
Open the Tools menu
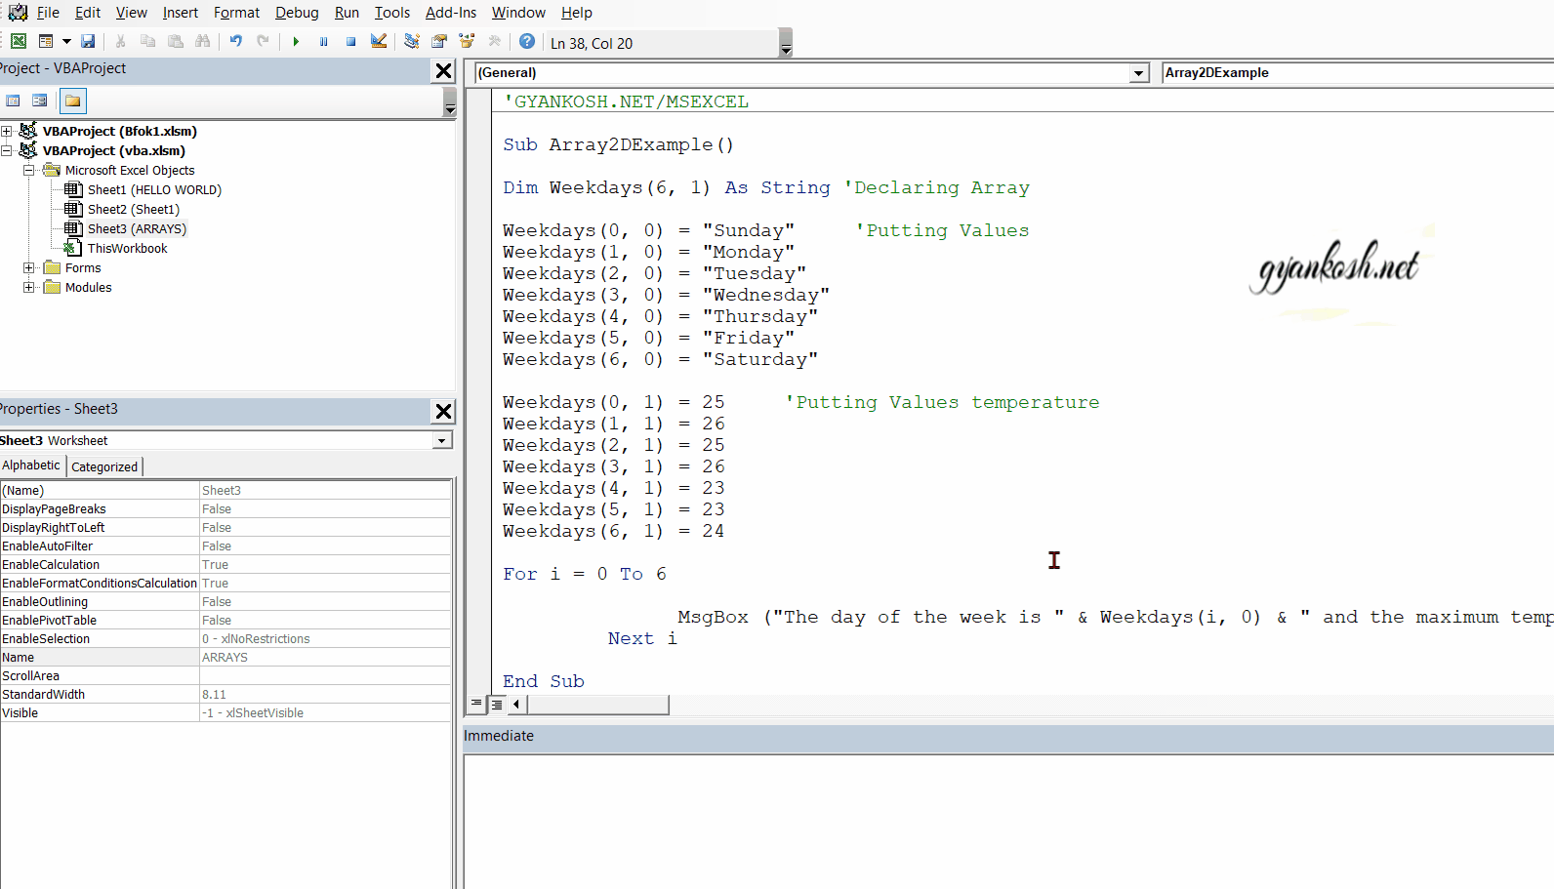point(392,13)
